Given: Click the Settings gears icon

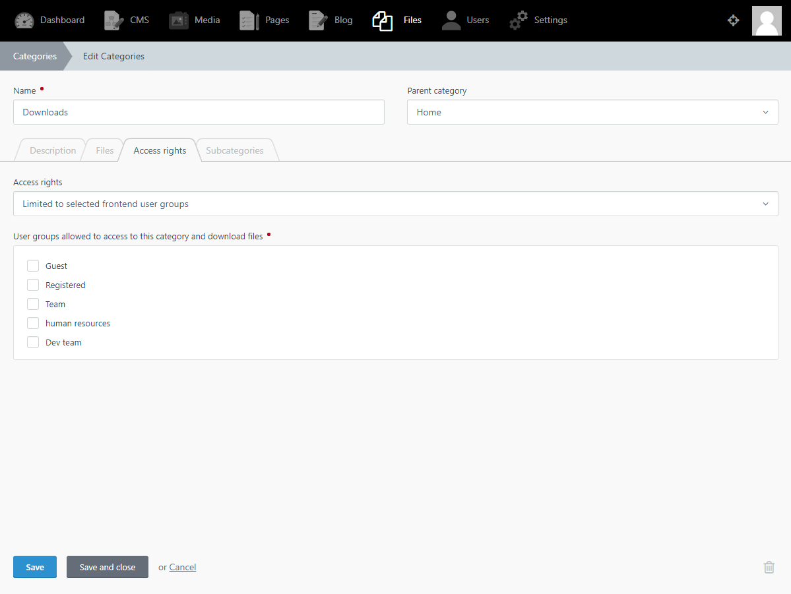Looking at the screenshot, I should [x=518, y=20].
